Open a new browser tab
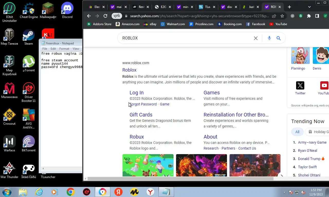 [x=289, y=7]
